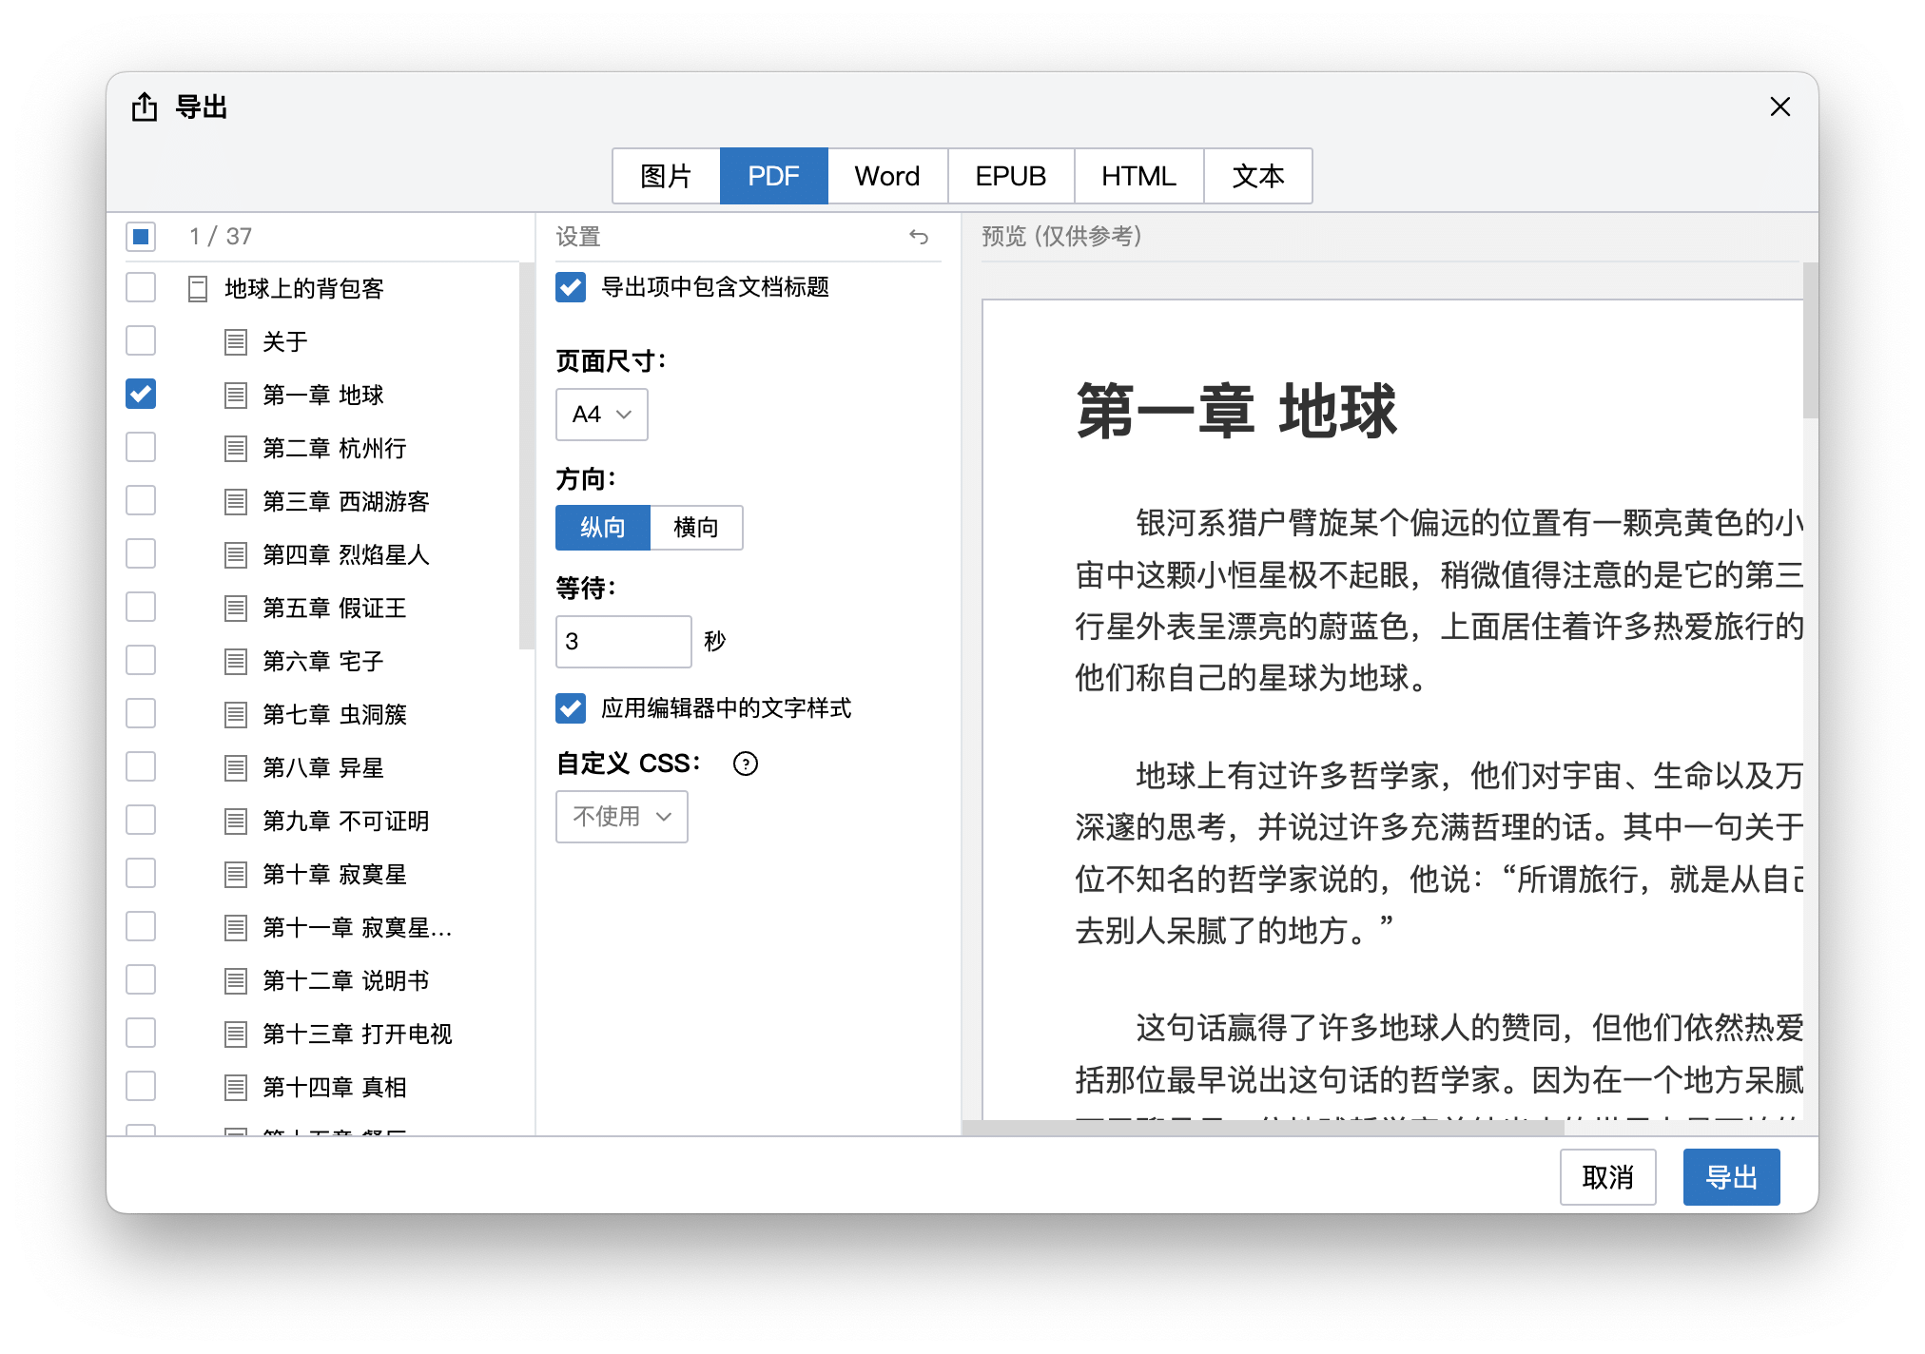This screenshot has width=1925, height=1354.
Task: Click the document icon beside 第四章 烈焰星人
Action: [x=236, y=554]
